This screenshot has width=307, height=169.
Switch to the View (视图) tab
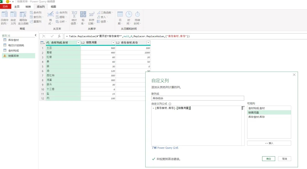(x=53, y=7)
